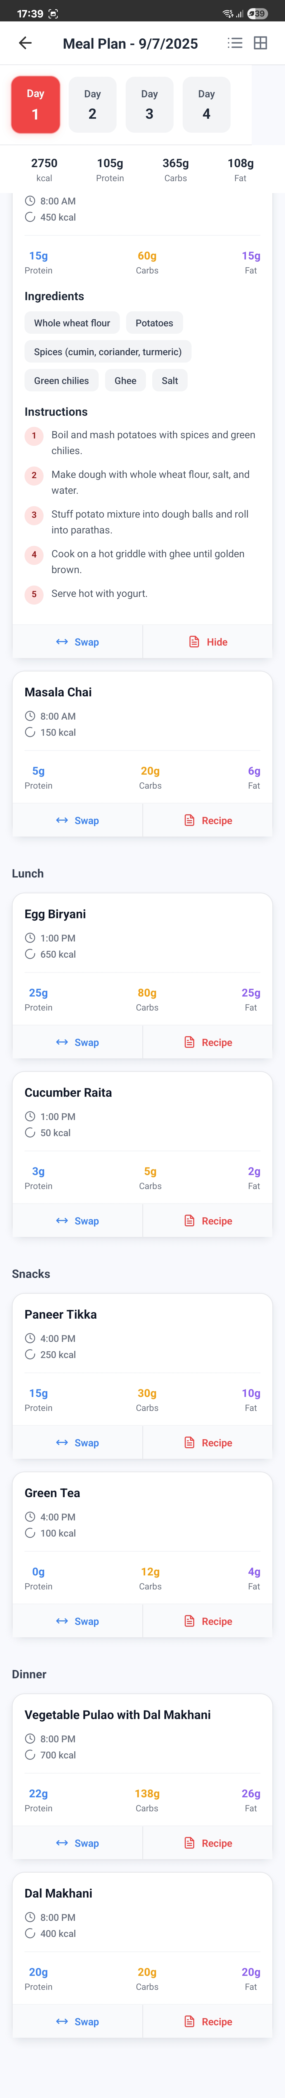Swap the Paneer Tikka snack
The height and width of the screenshot is (2098, 285).
[77, 1442]
